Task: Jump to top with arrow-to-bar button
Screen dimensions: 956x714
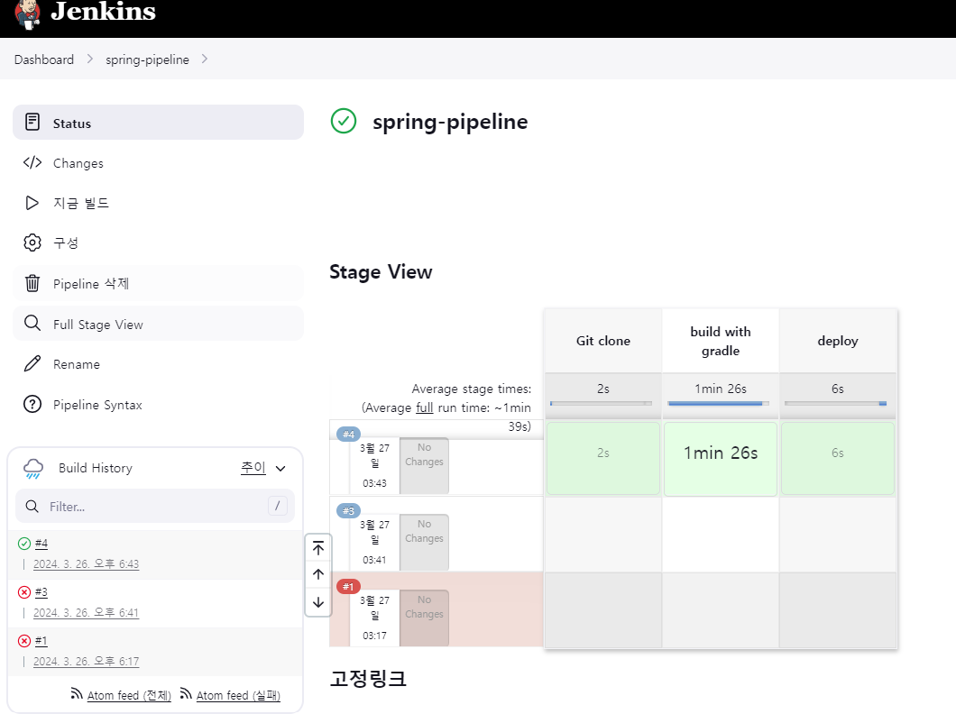Action: [x=318, y=548]
